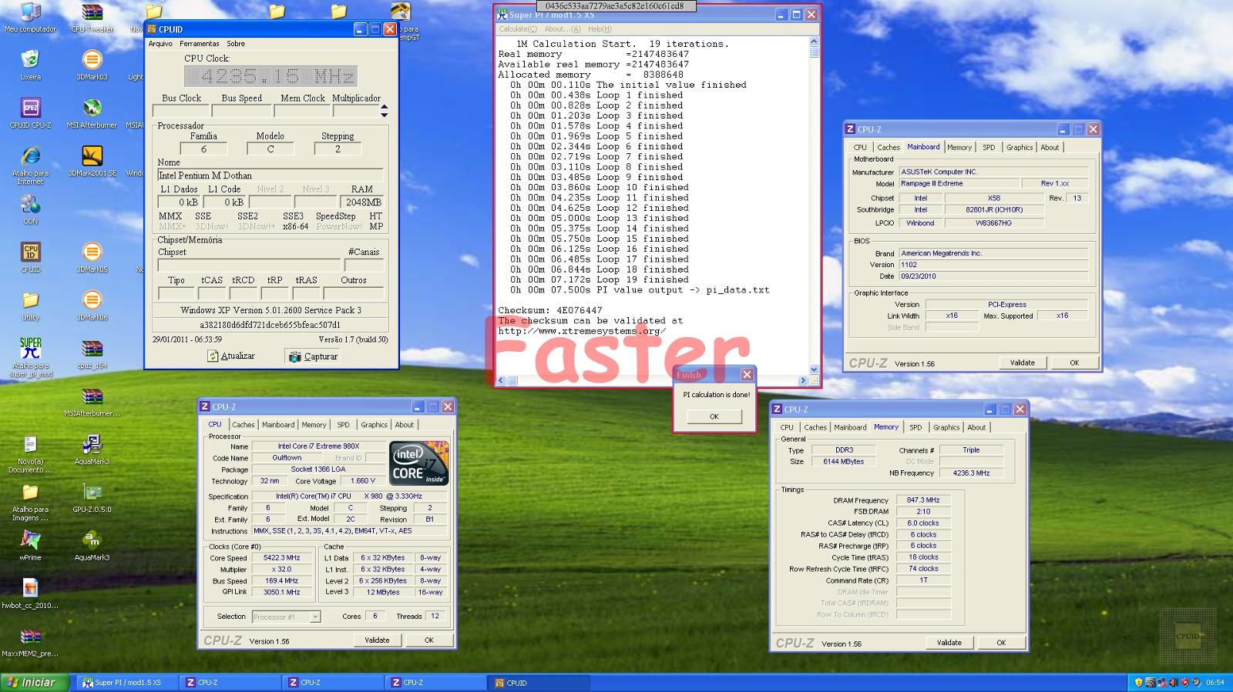
Task: Select CPU tab in CPU-Z Mainboard window
Action: (860, 148)
